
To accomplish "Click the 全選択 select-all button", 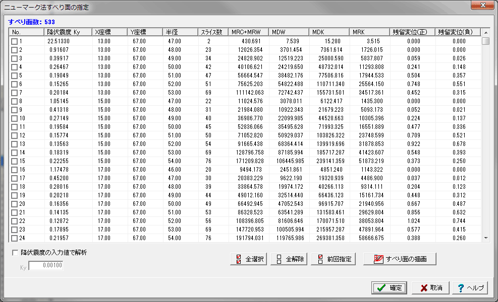I will 248,259.
